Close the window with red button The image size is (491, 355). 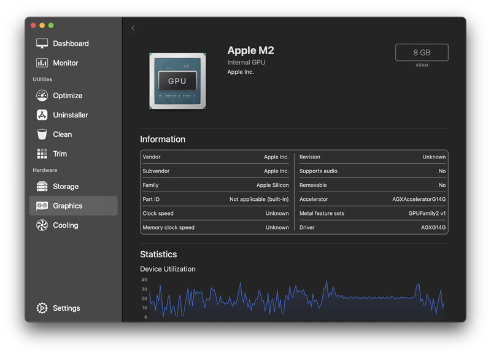pos(33,25)
